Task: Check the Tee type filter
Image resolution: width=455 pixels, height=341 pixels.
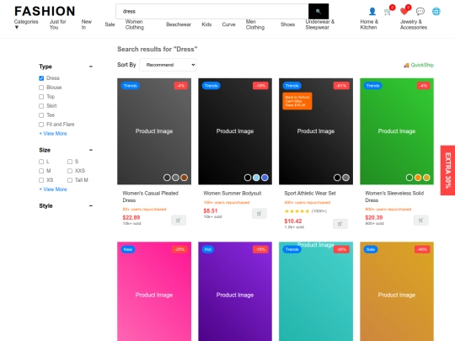Action: [41, 115]
